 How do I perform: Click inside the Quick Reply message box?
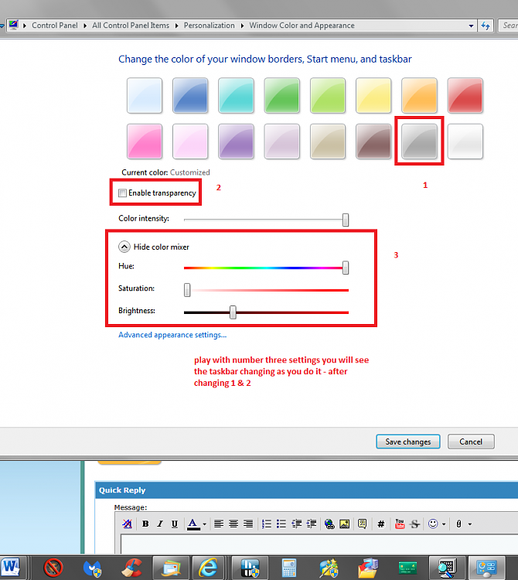point(319,544)
